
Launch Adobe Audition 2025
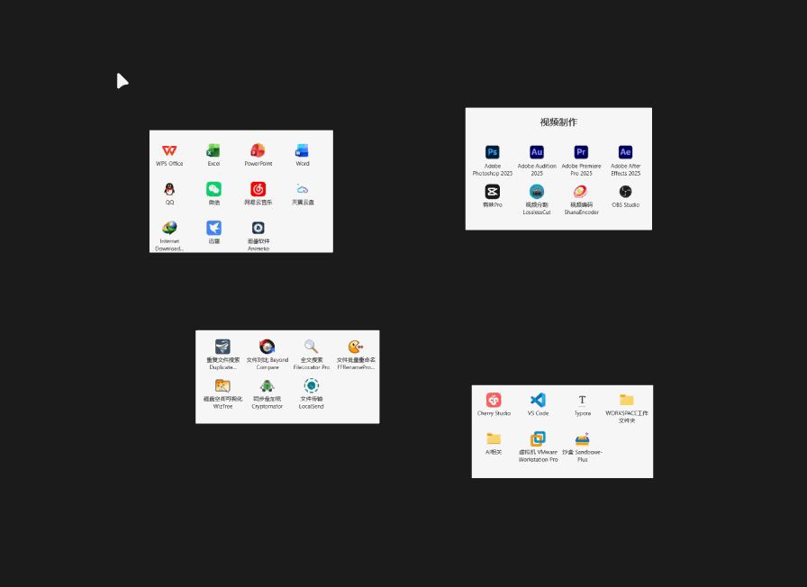tap(537, 152)
